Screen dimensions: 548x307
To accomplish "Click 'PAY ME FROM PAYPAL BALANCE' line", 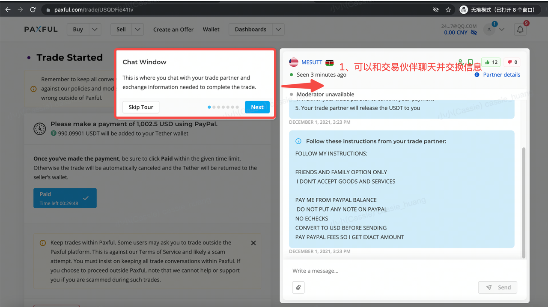I will [336, 200].
